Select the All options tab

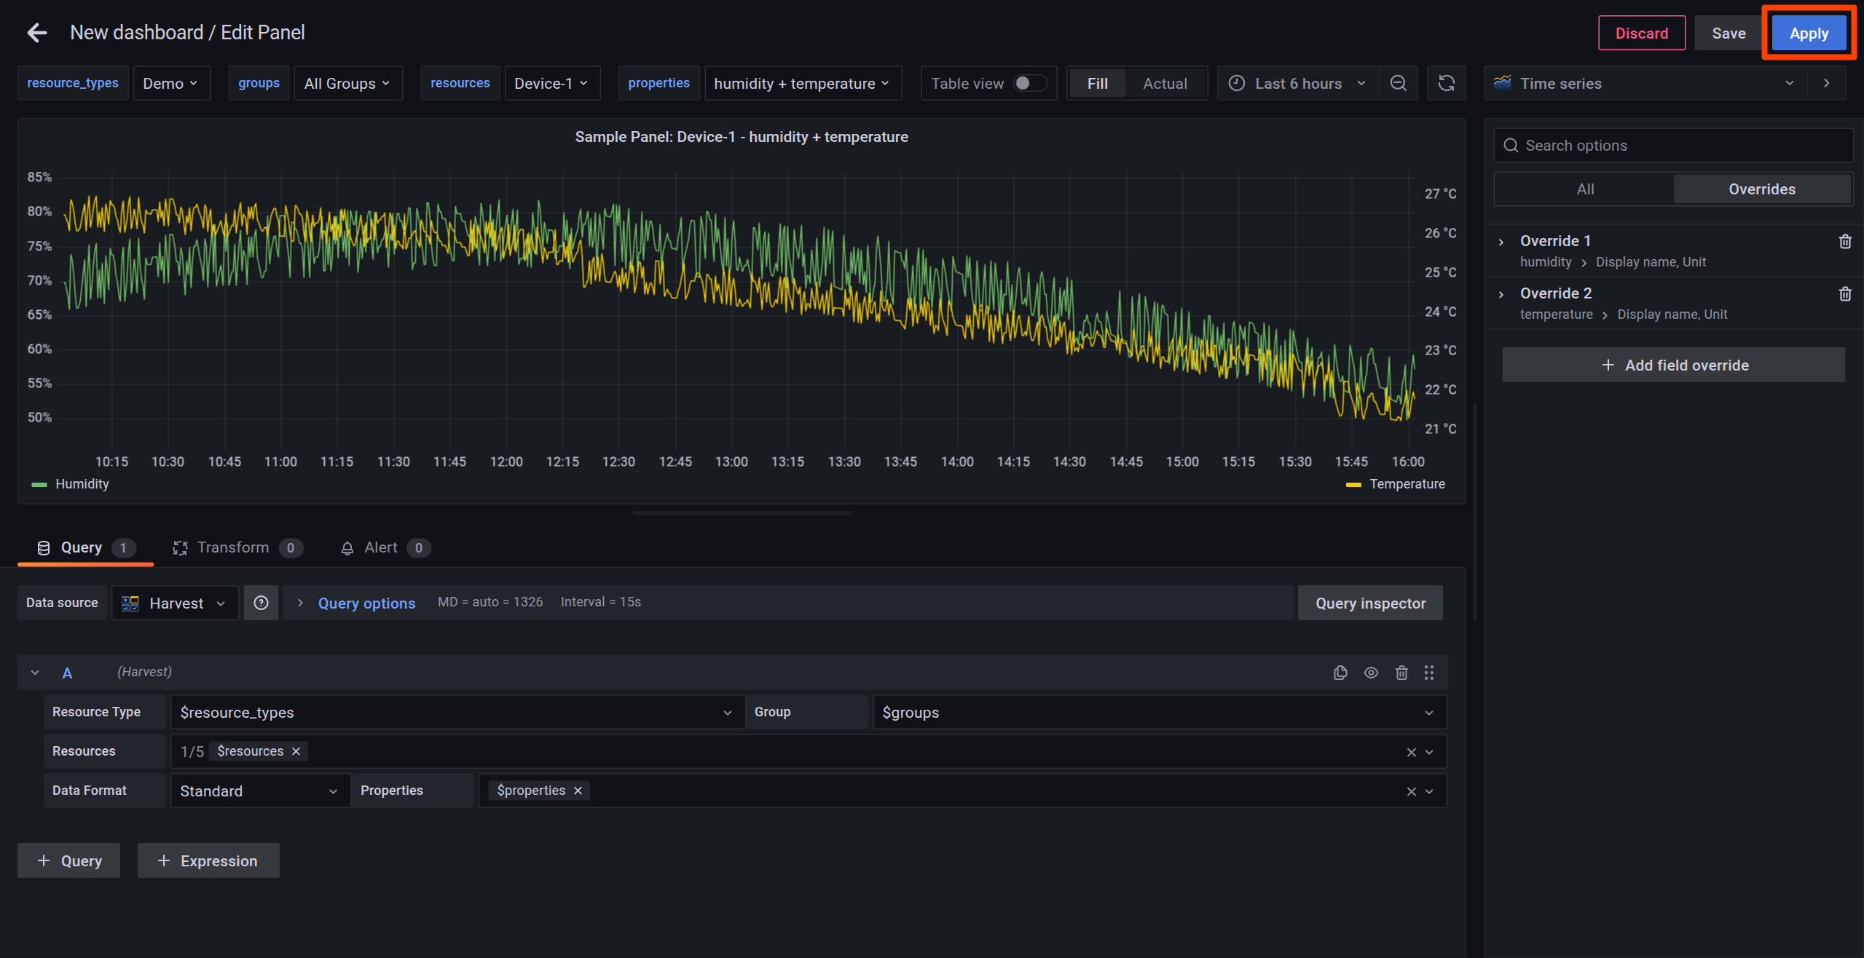(x=1584, y=189)
